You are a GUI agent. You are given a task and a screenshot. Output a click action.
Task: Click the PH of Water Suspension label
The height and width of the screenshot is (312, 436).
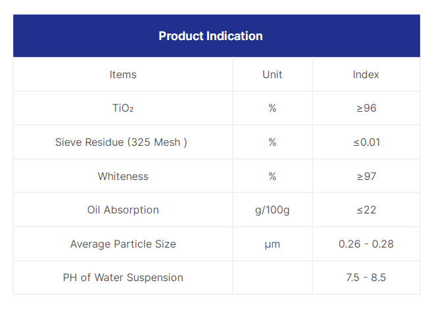123,277
